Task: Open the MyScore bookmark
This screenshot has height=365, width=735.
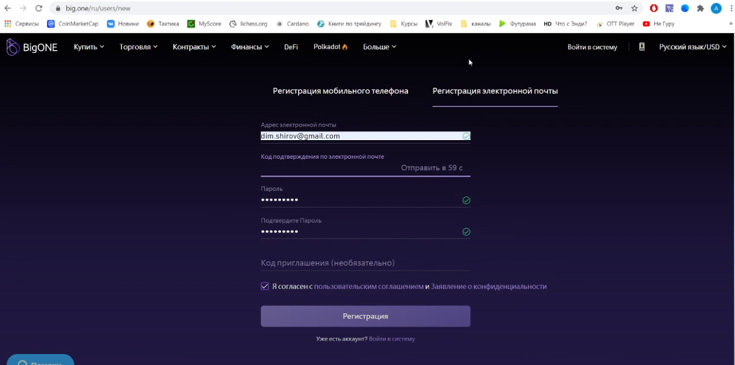Action: [x=204, y=24]
